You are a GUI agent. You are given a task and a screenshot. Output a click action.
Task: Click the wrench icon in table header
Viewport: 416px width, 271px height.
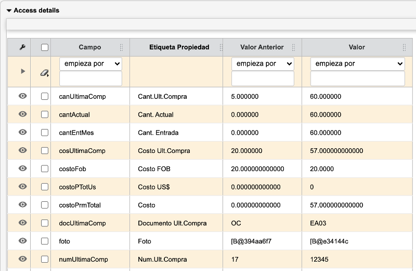point(22,47)
